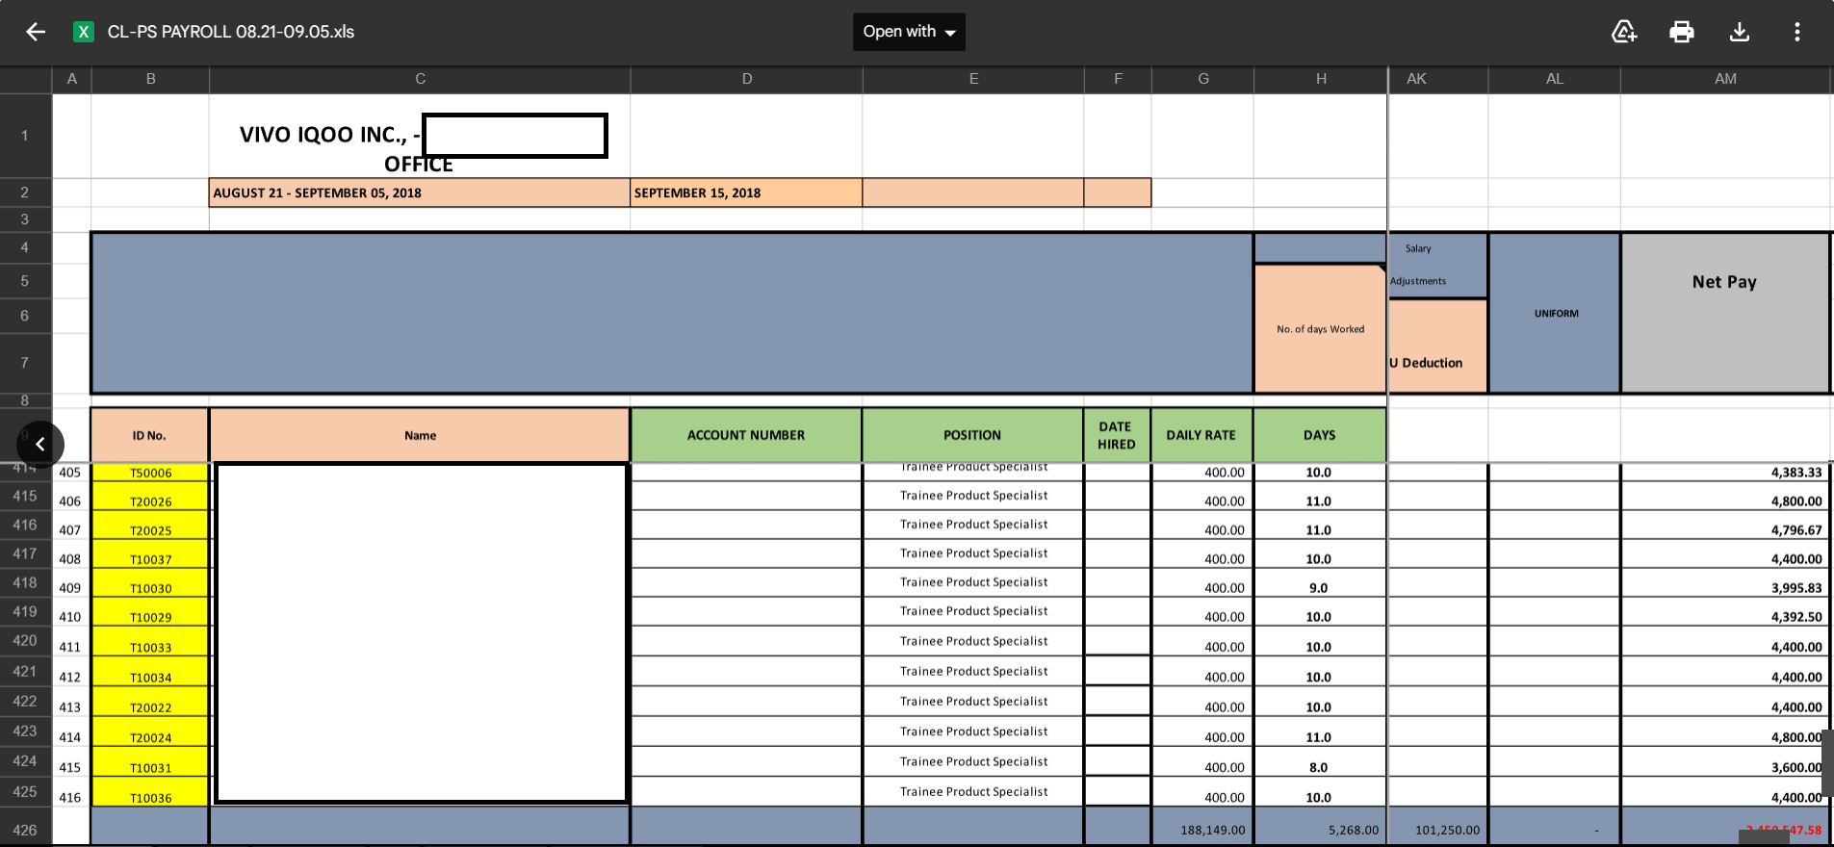This screenshot has height=847, width=1834.
Task: Click daily rate total 188,149.00
Action: click(x=1212, y=830)
